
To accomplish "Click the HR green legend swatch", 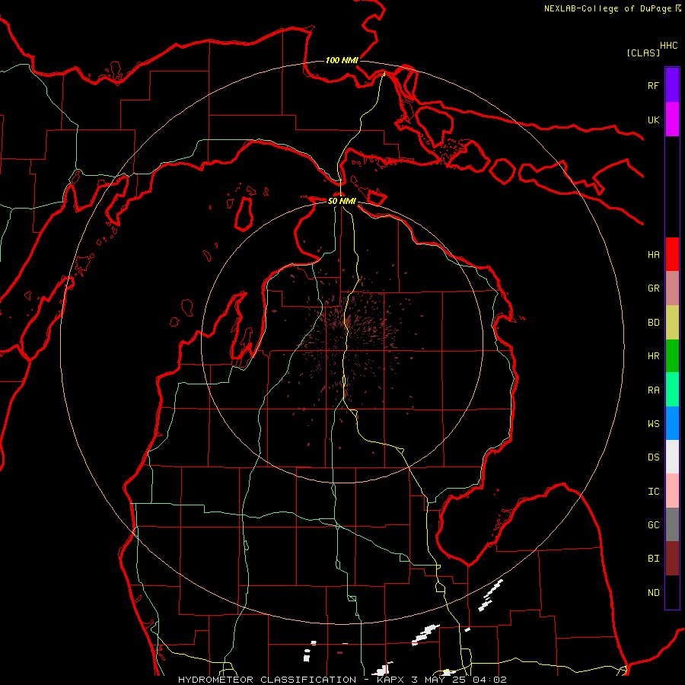I will tap(672, 355).
